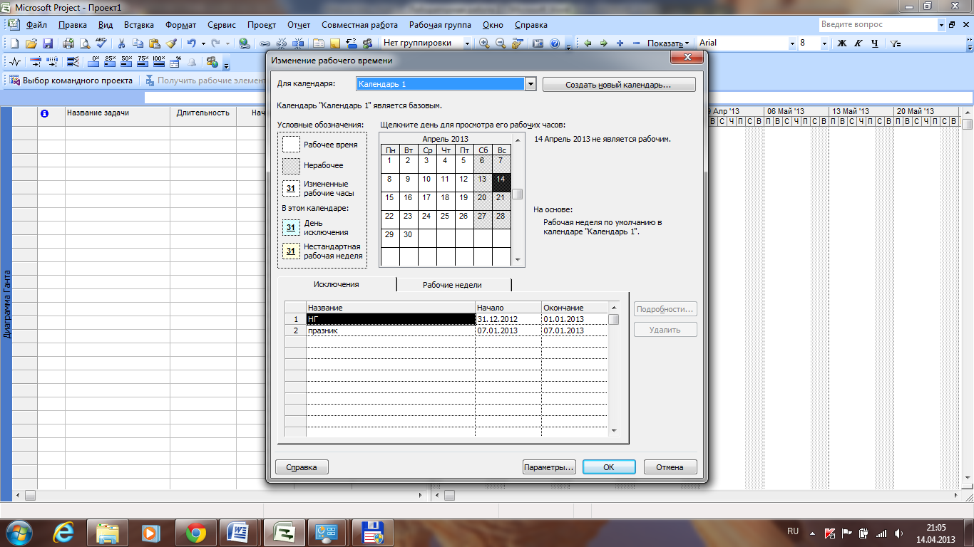Screen dimensions: 974x547
Task: Click the Split Task icon
Action: 298,43
